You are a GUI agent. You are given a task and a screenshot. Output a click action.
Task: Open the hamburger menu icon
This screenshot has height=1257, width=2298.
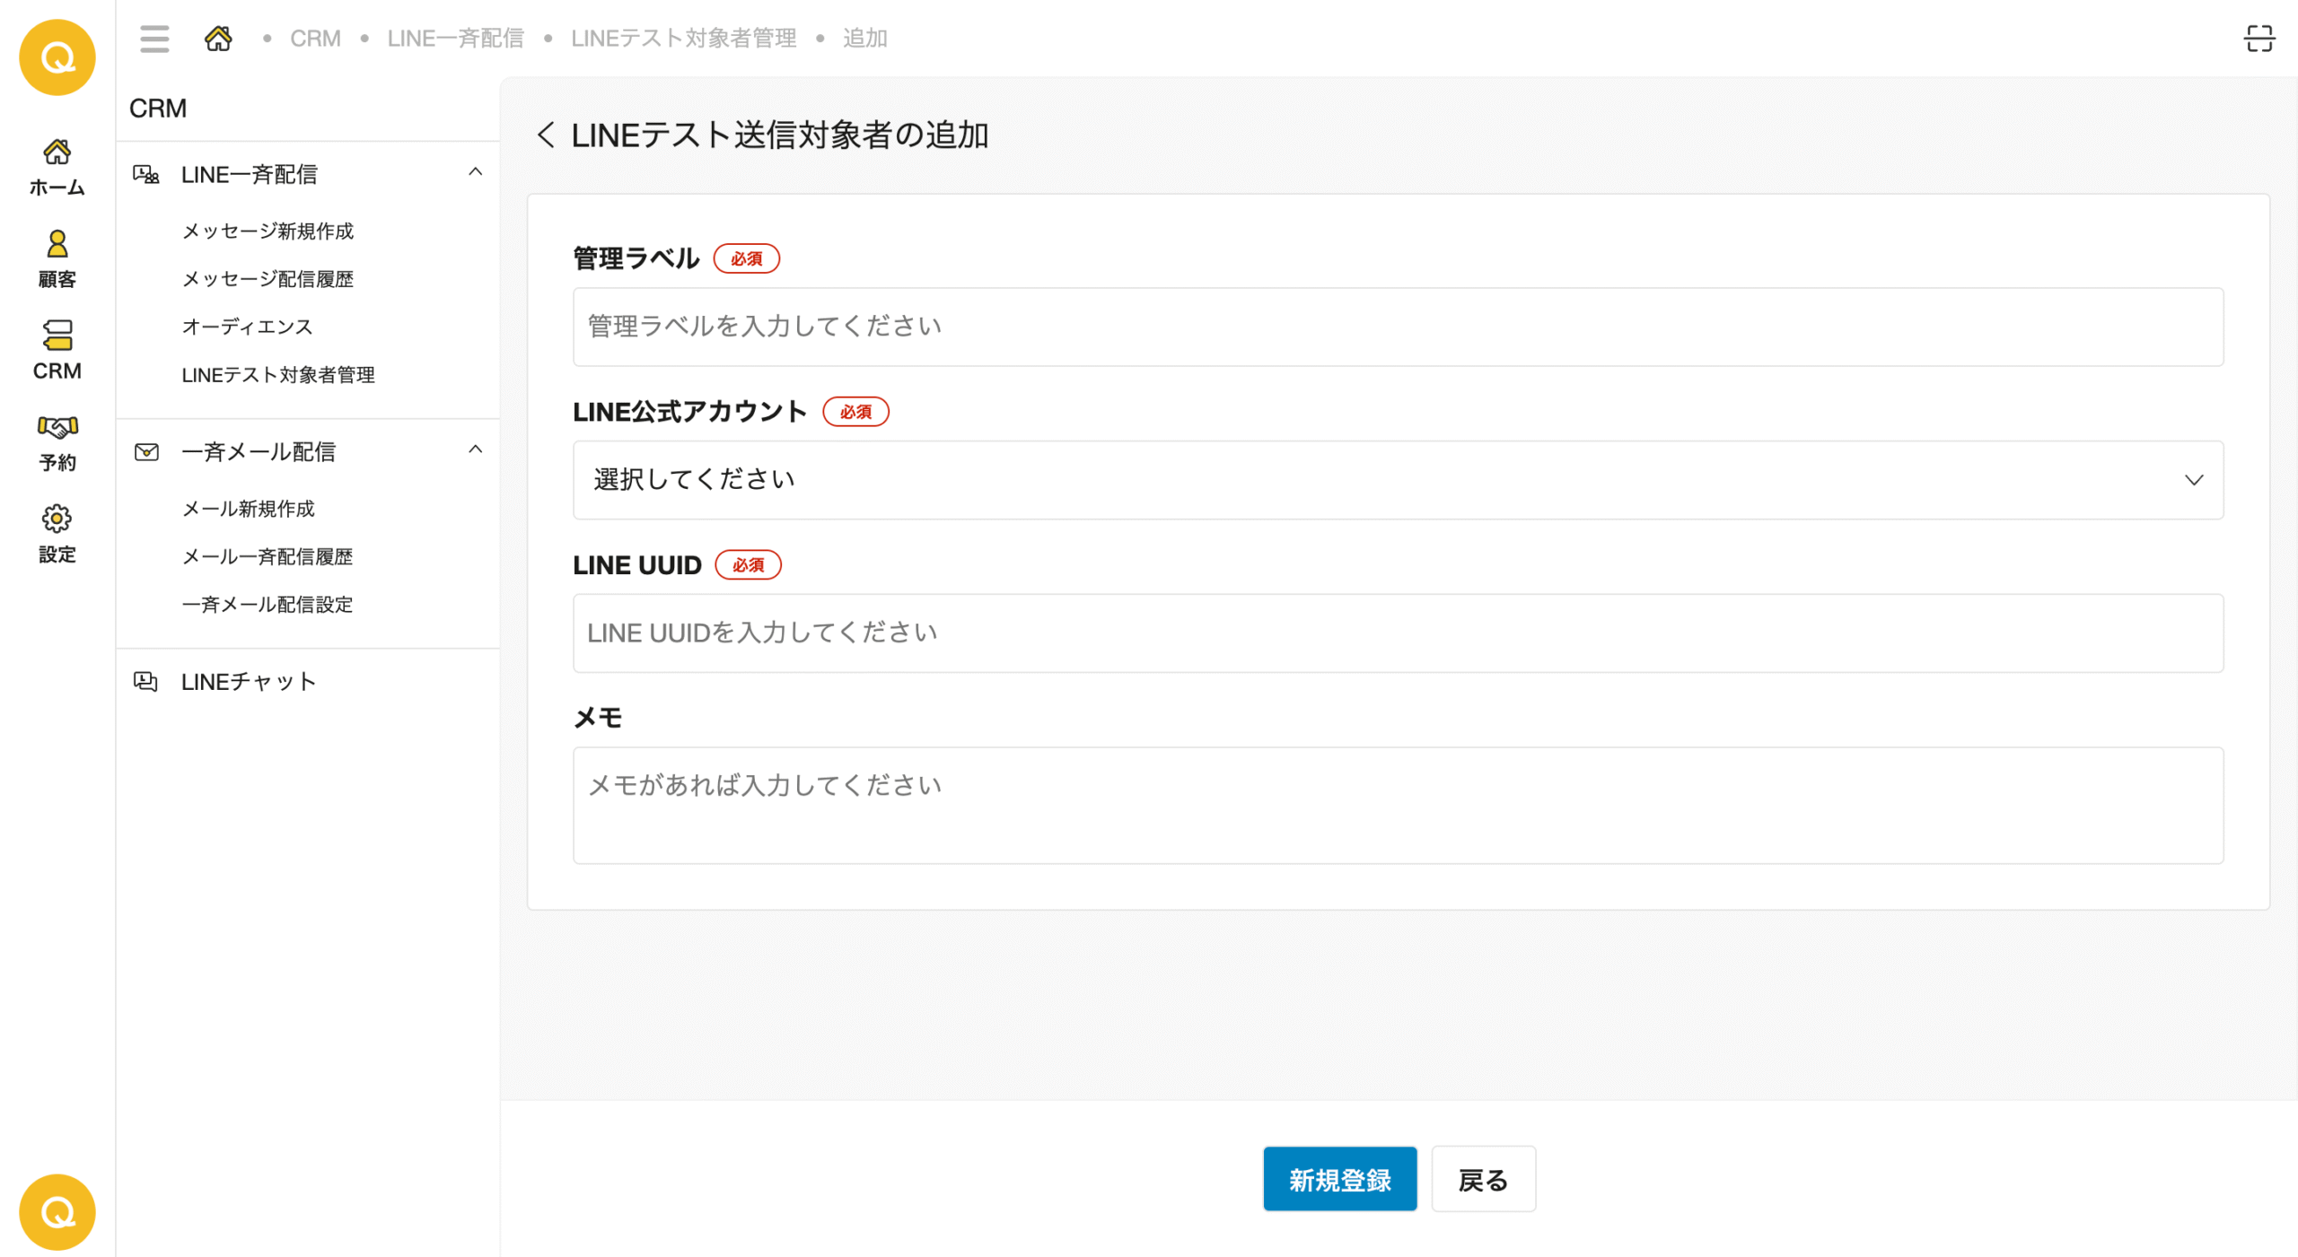pos(154,39)
